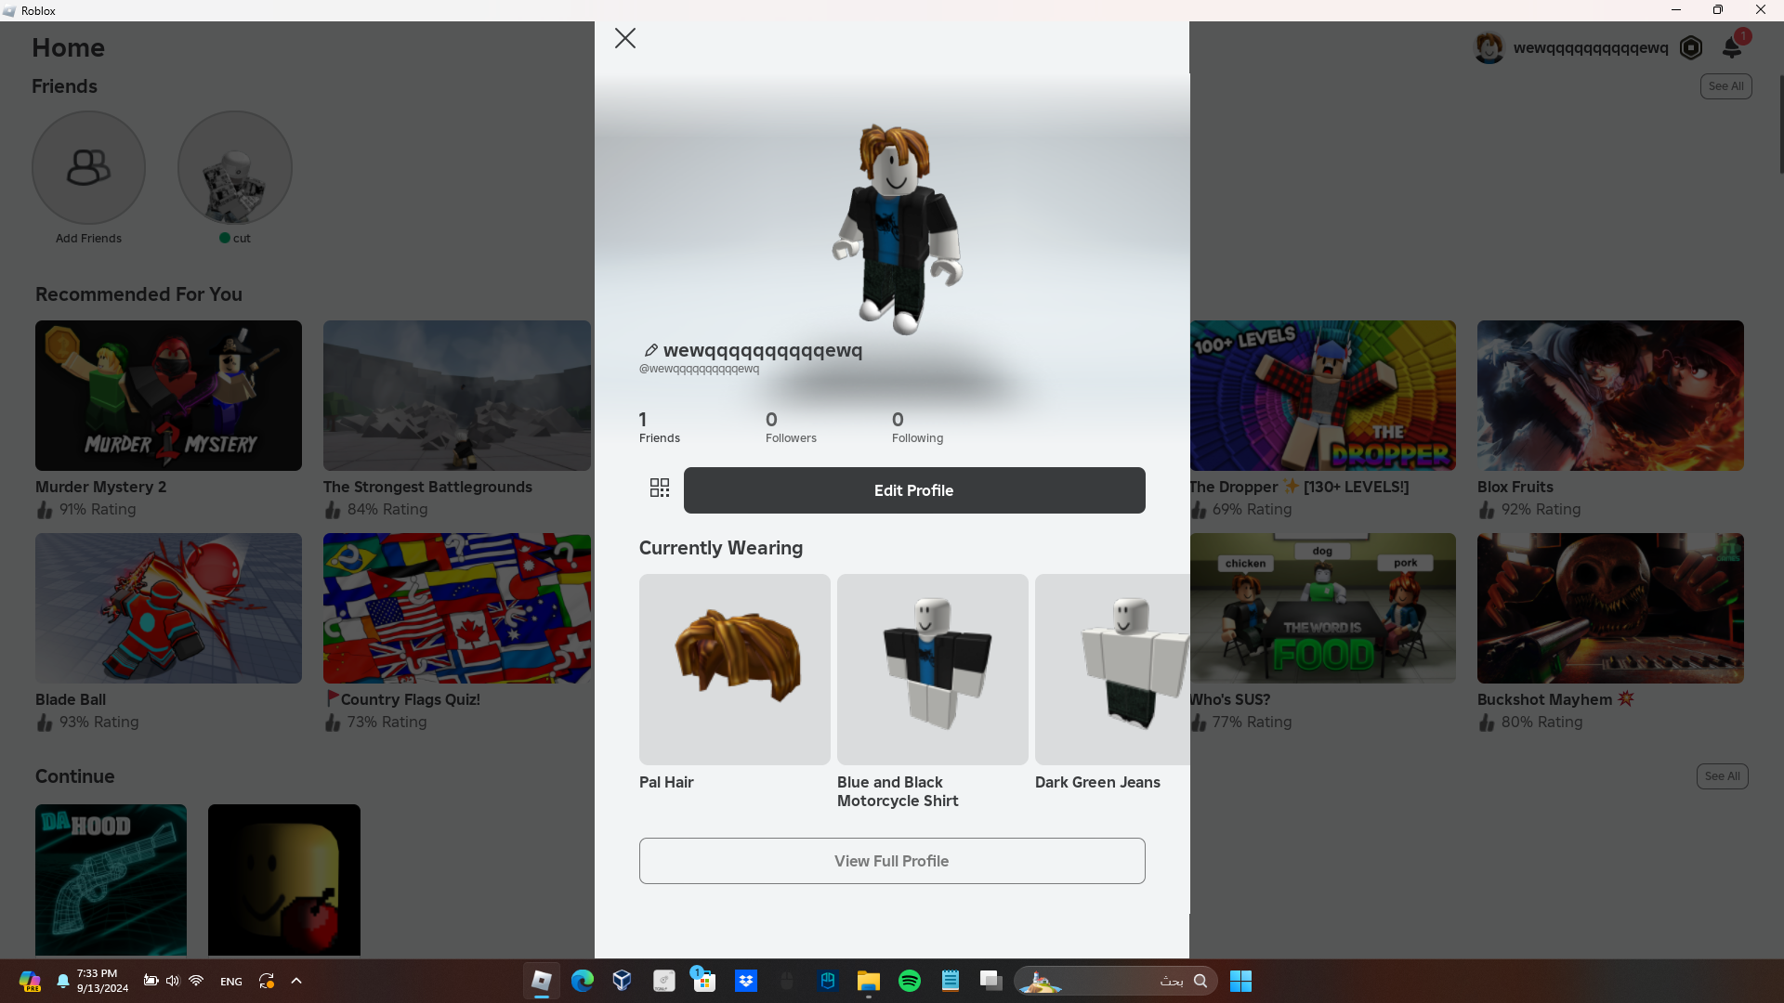The height and width of the screenshot is (1003, 1784).
Task: Open the Wi-Fi network icon in the tray
Action: (196, 981)
